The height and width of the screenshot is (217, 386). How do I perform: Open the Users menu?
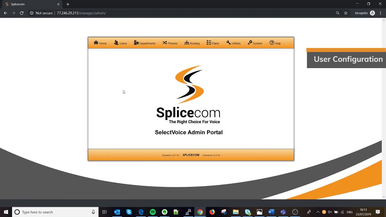(x=120, y=43)
